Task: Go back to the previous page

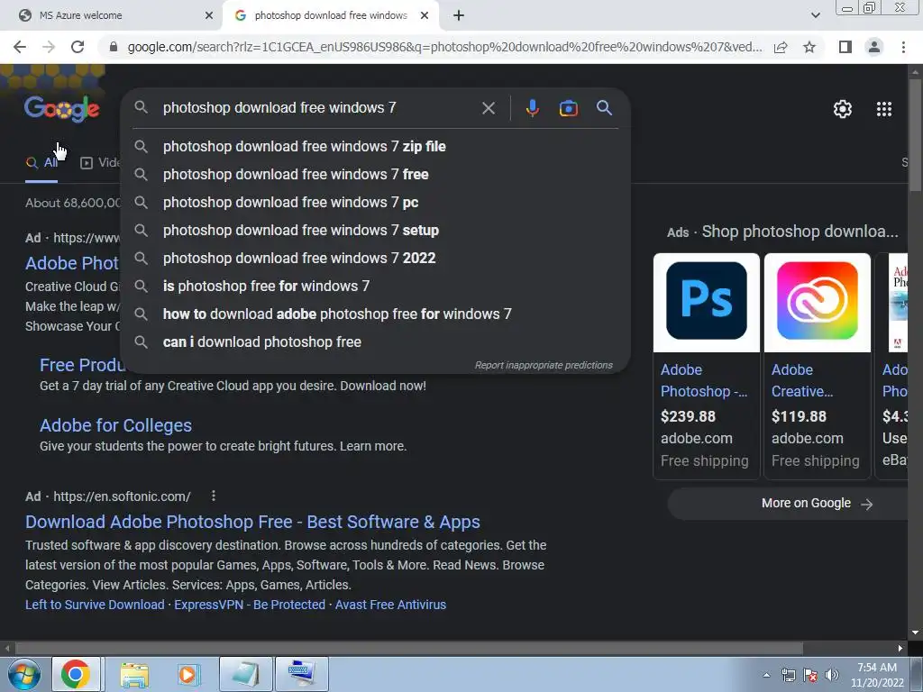Action: pyautogui.click(x=20, y=47)
